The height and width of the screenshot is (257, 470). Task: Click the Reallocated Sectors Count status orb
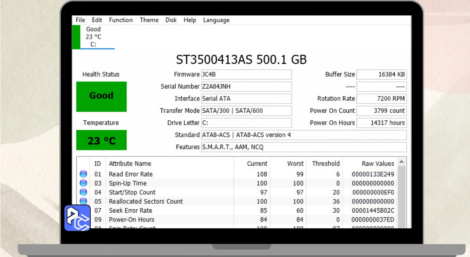point(83,201)
